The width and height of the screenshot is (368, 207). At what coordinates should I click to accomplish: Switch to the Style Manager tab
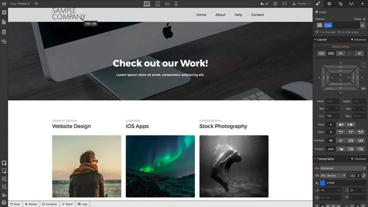[x=351, y=4]
